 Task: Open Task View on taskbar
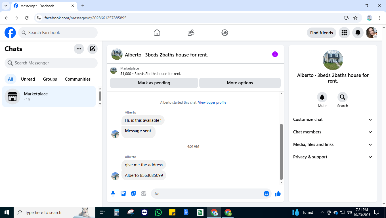(102, 212)
